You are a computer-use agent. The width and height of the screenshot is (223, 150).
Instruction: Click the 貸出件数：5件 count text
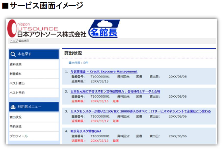[x=78, y=63]
